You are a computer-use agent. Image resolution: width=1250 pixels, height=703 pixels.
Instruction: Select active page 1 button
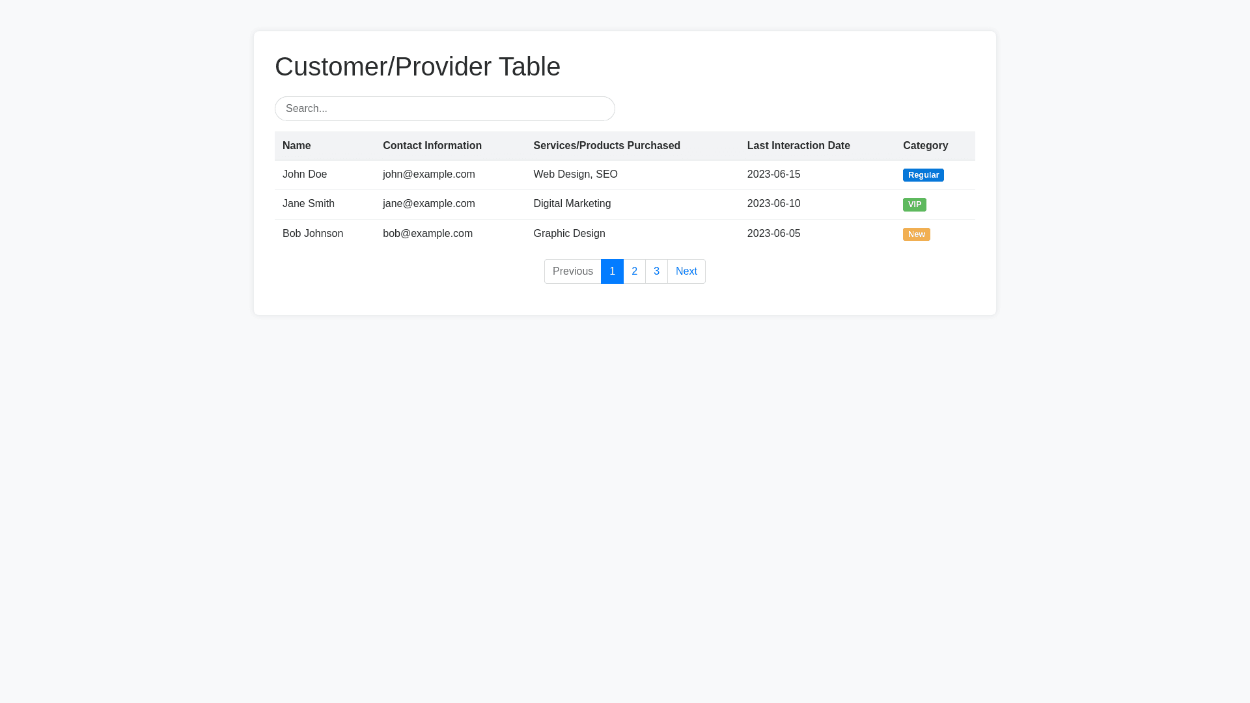612,271
